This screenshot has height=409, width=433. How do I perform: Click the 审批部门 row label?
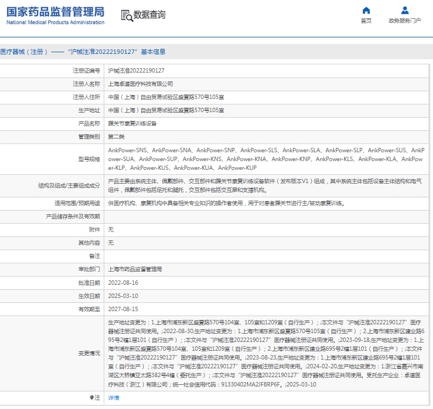pos(89,269)
